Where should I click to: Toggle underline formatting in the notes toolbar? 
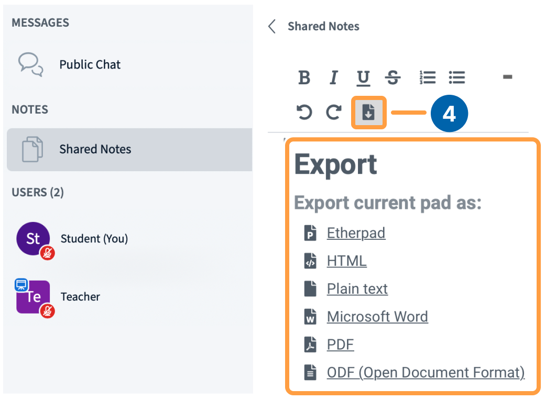[x=363, y=78]
